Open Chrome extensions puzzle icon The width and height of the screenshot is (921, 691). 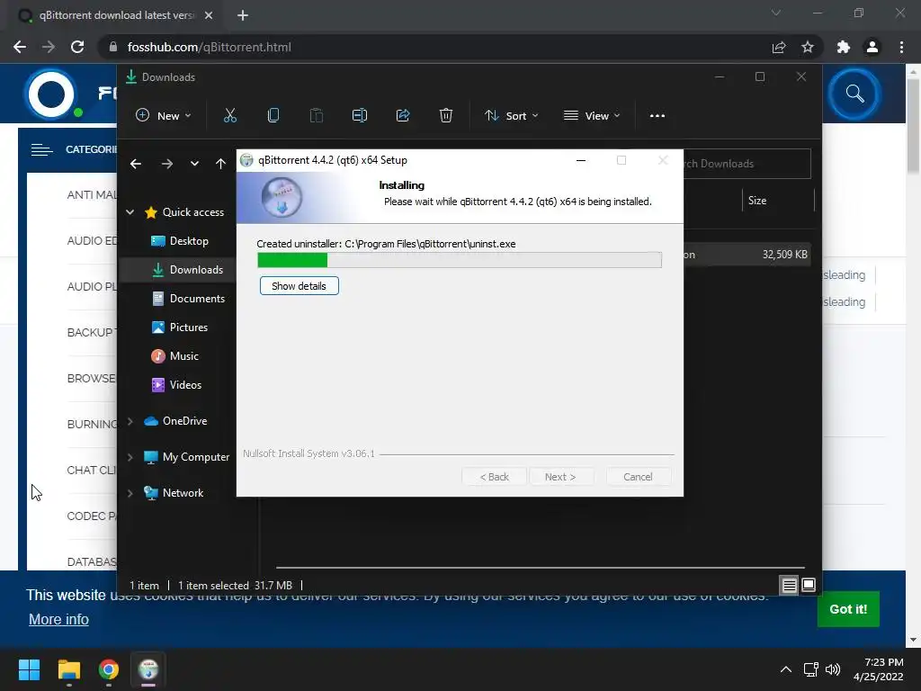click(844, 47)
